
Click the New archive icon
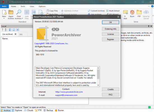pyautogui.click(x=4, y=12)
